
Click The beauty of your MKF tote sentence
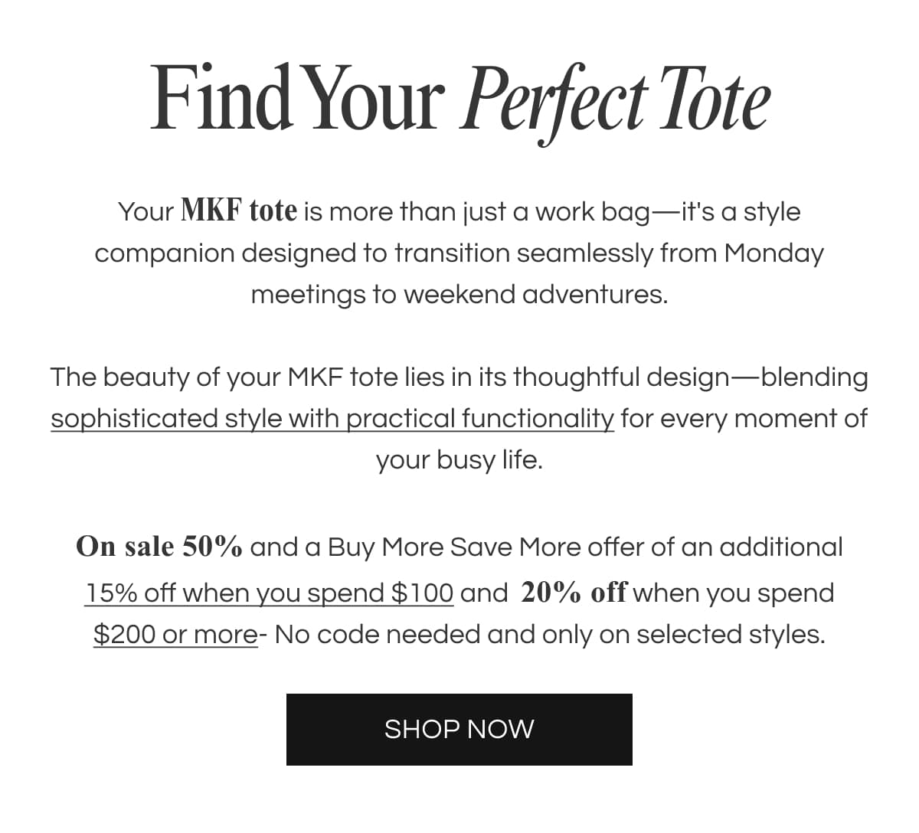[x=459, y=419]
